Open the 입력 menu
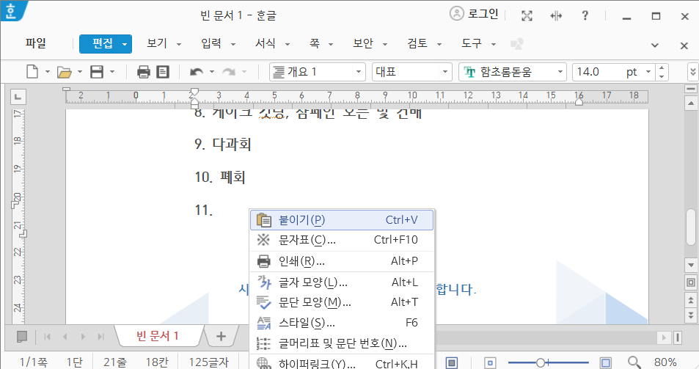Screen dimensions: 699x369 pyautogui.click(x=211, y=43)
